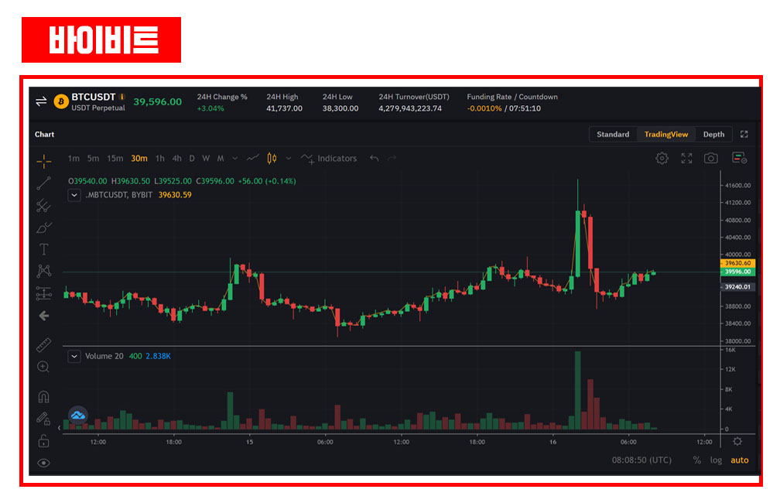Select the 1h timeframe
Viewport: 780px width, 503px height.
click(159, 158)
